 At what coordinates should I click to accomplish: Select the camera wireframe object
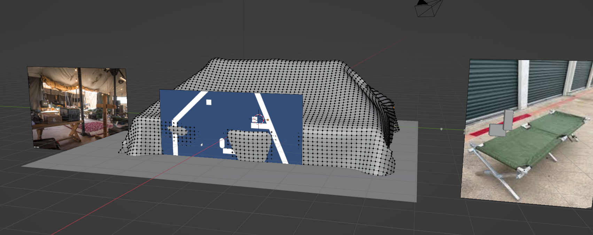(x=428, y=8)
